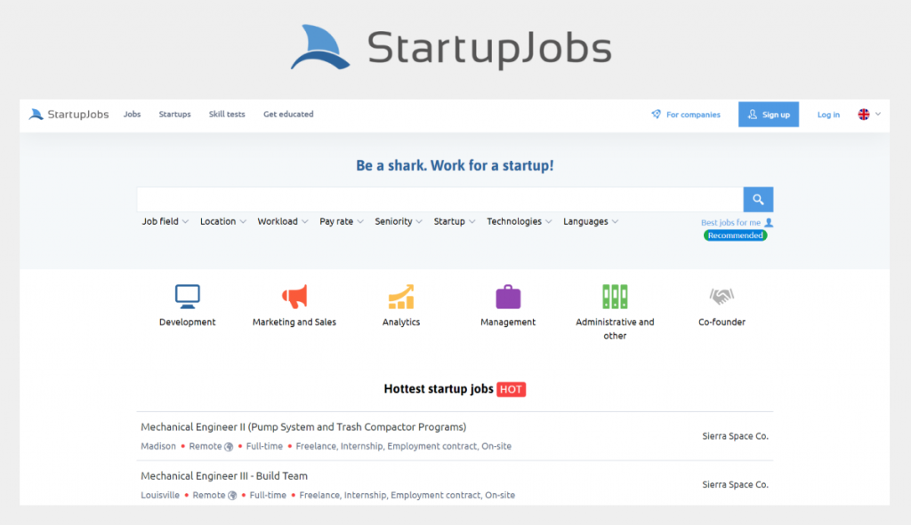Click into the job search input field

[439, 200]
